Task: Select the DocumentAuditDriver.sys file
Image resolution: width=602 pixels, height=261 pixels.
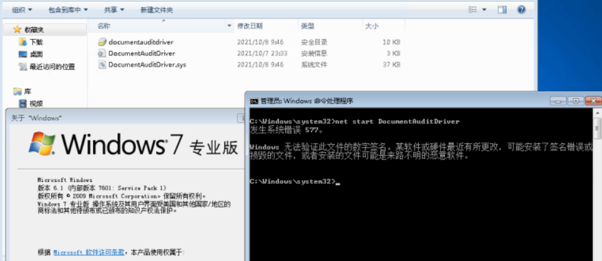Action: tap(147, 64)
